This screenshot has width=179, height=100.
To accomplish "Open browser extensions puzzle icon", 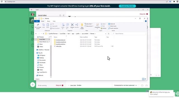I will tap(174, 2).
